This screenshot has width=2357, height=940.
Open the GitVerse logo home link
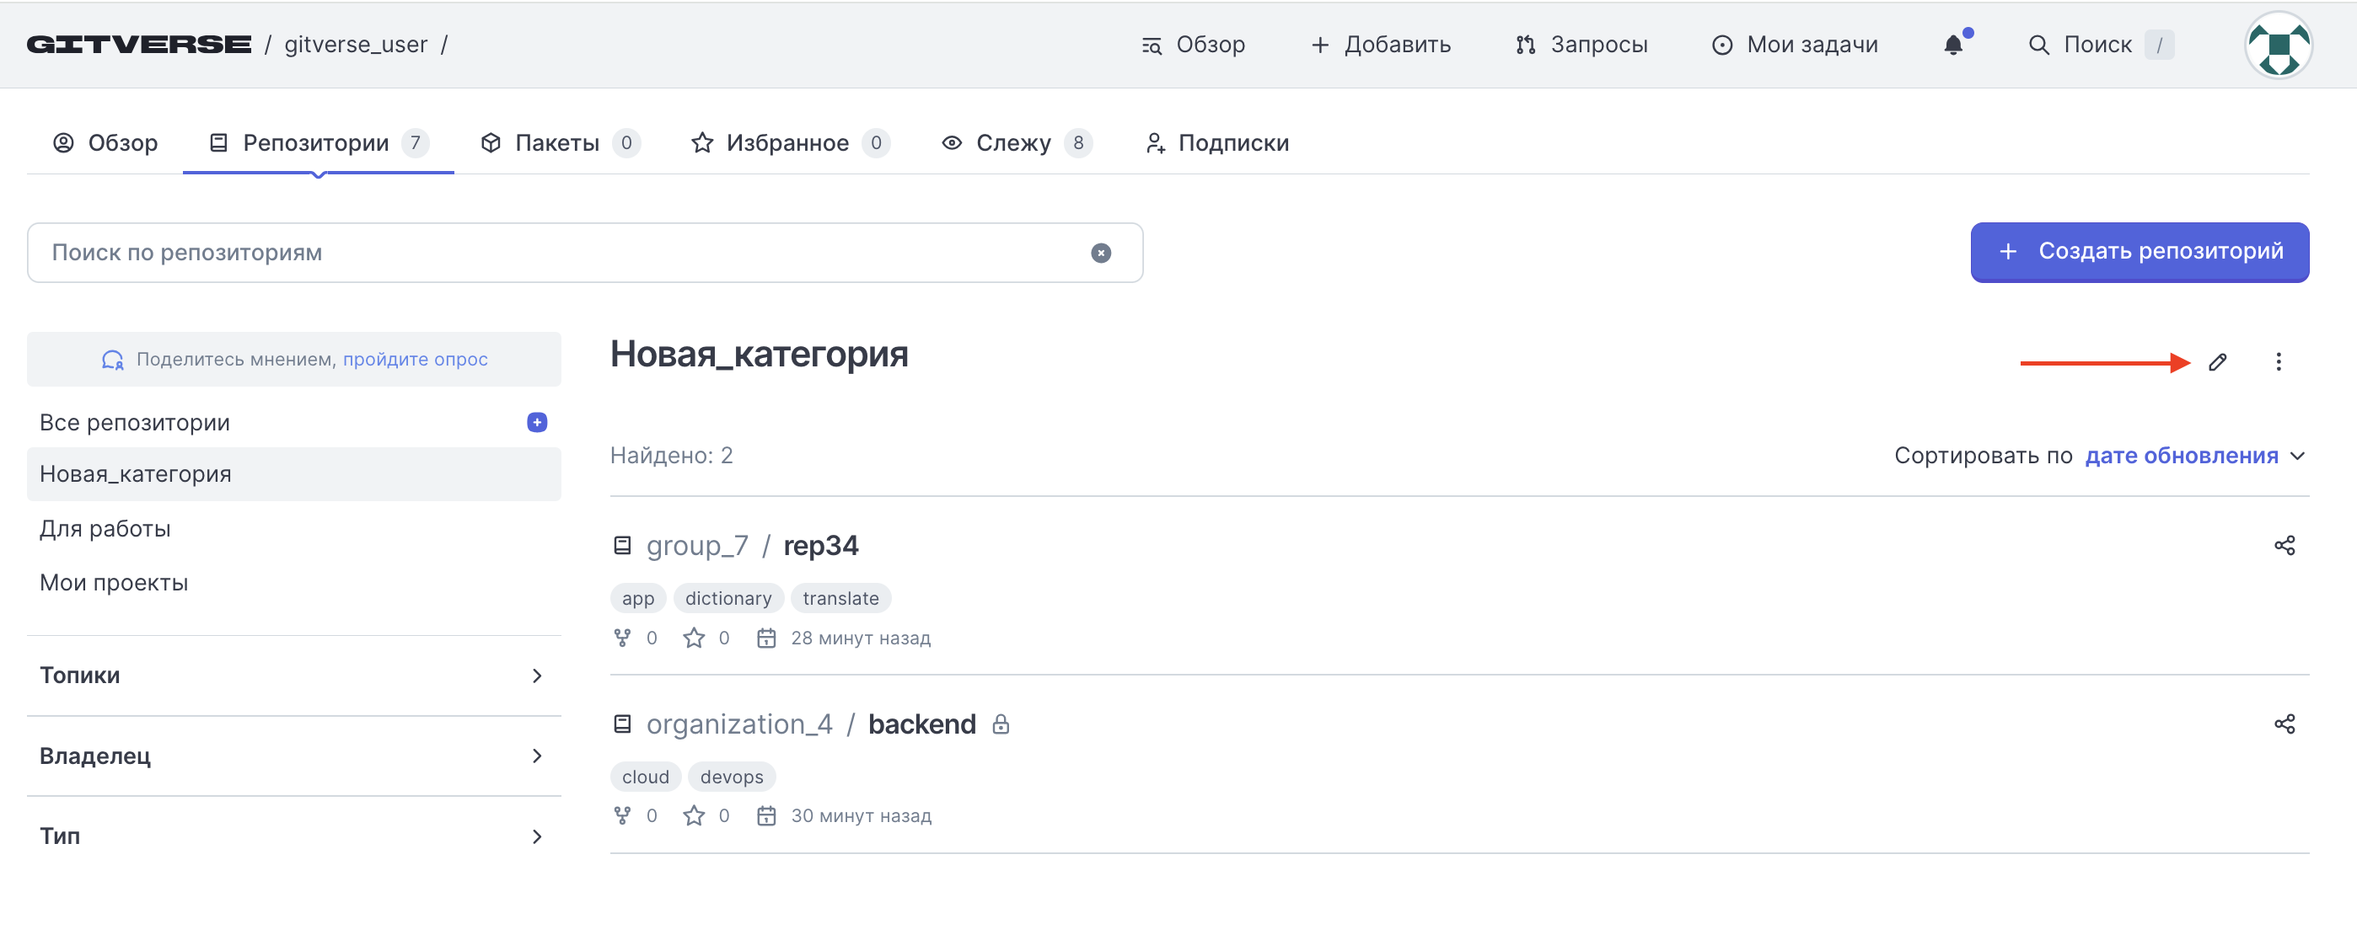[x=139, y=44]
